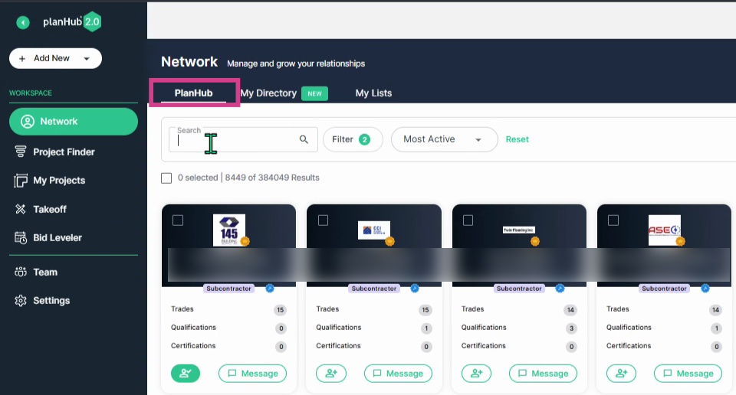The height and width of the screenshot is (395, 736).
Task: Collapse sidebar with green arrow icon
Action: [x=22, y=22]
